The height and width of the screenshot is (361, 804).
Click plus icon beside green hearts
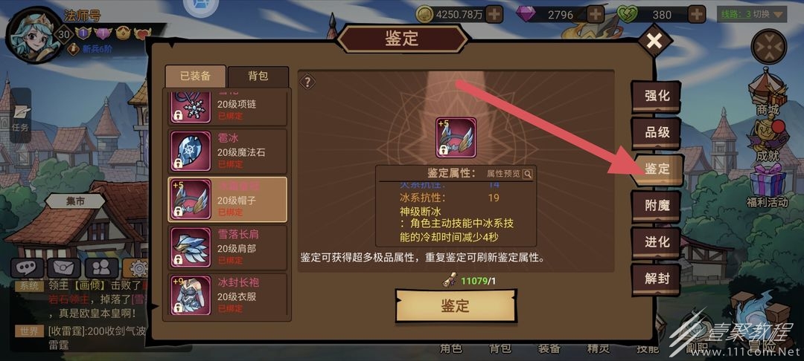[696, 14]
